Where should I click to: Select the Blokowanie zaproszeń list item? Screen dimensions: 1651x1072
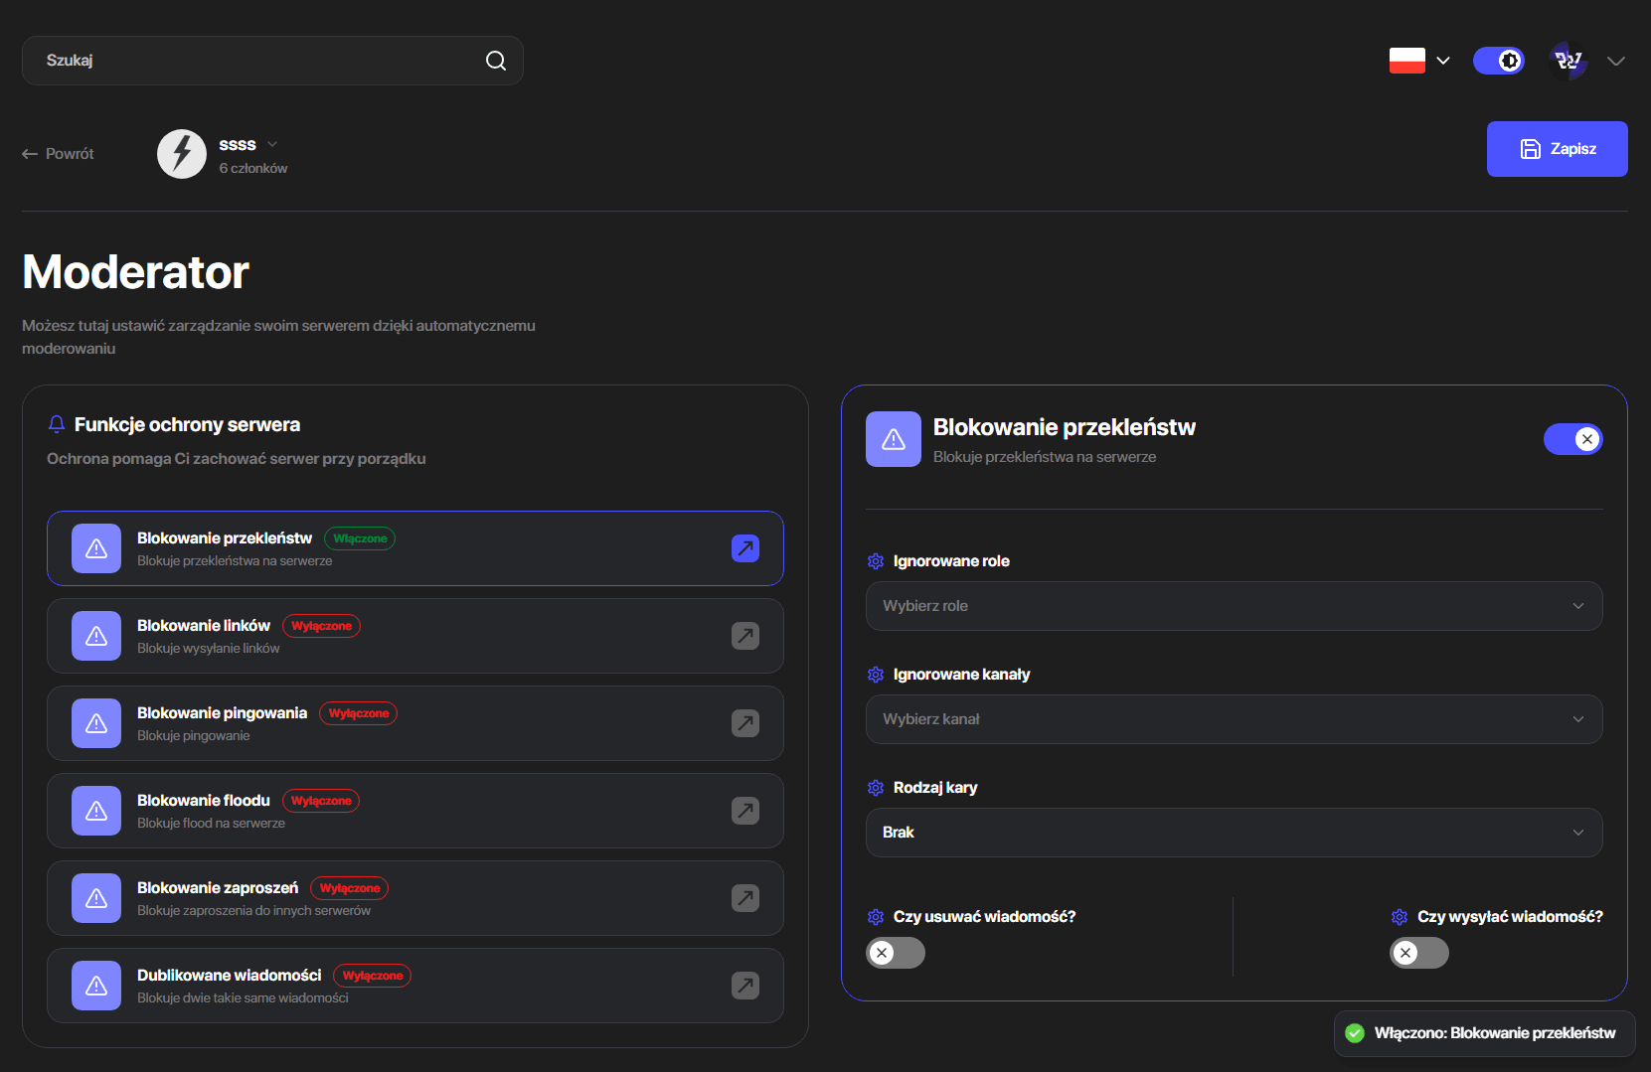[x=415, y=898]
